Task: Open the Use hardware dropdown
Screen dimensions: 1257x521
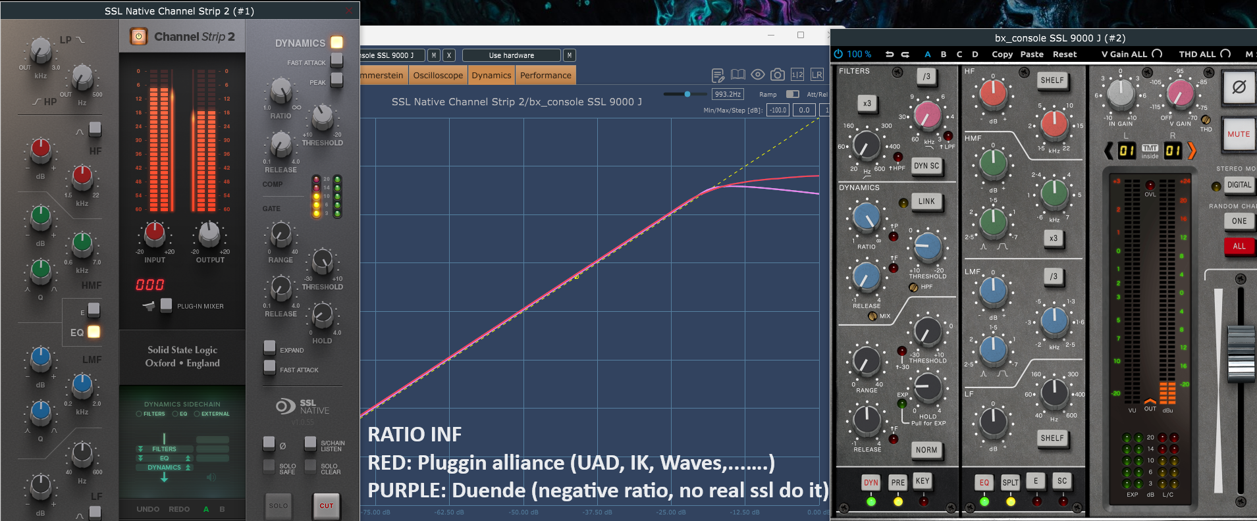Action: [x=512, y=55]
